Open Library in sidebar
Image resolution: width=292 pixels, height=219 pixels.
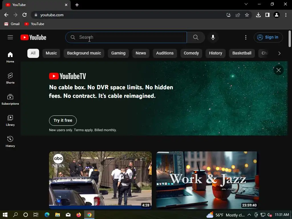(x=10, y=121)
